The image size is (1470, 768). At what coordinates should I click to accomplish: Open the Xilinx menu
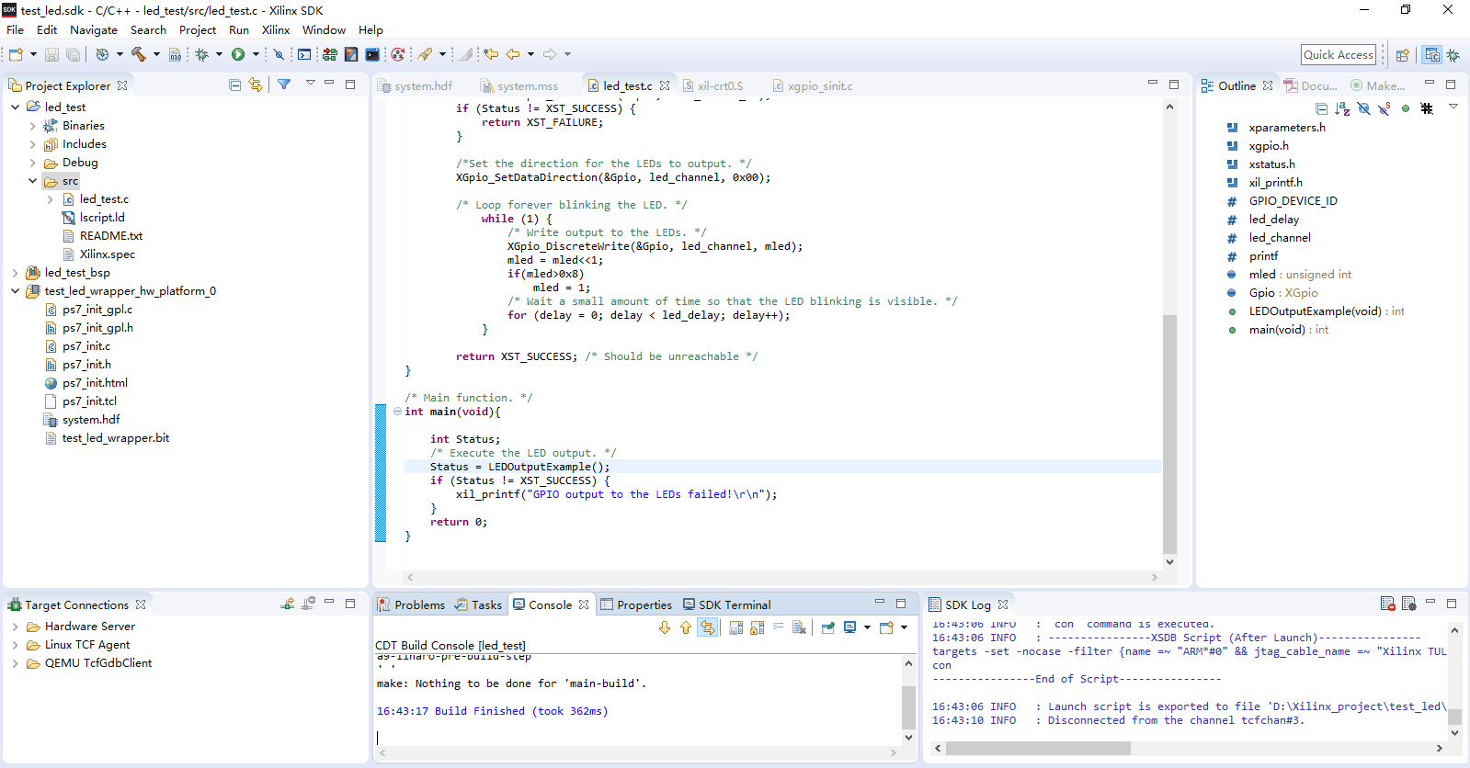[x=276, y=30]
